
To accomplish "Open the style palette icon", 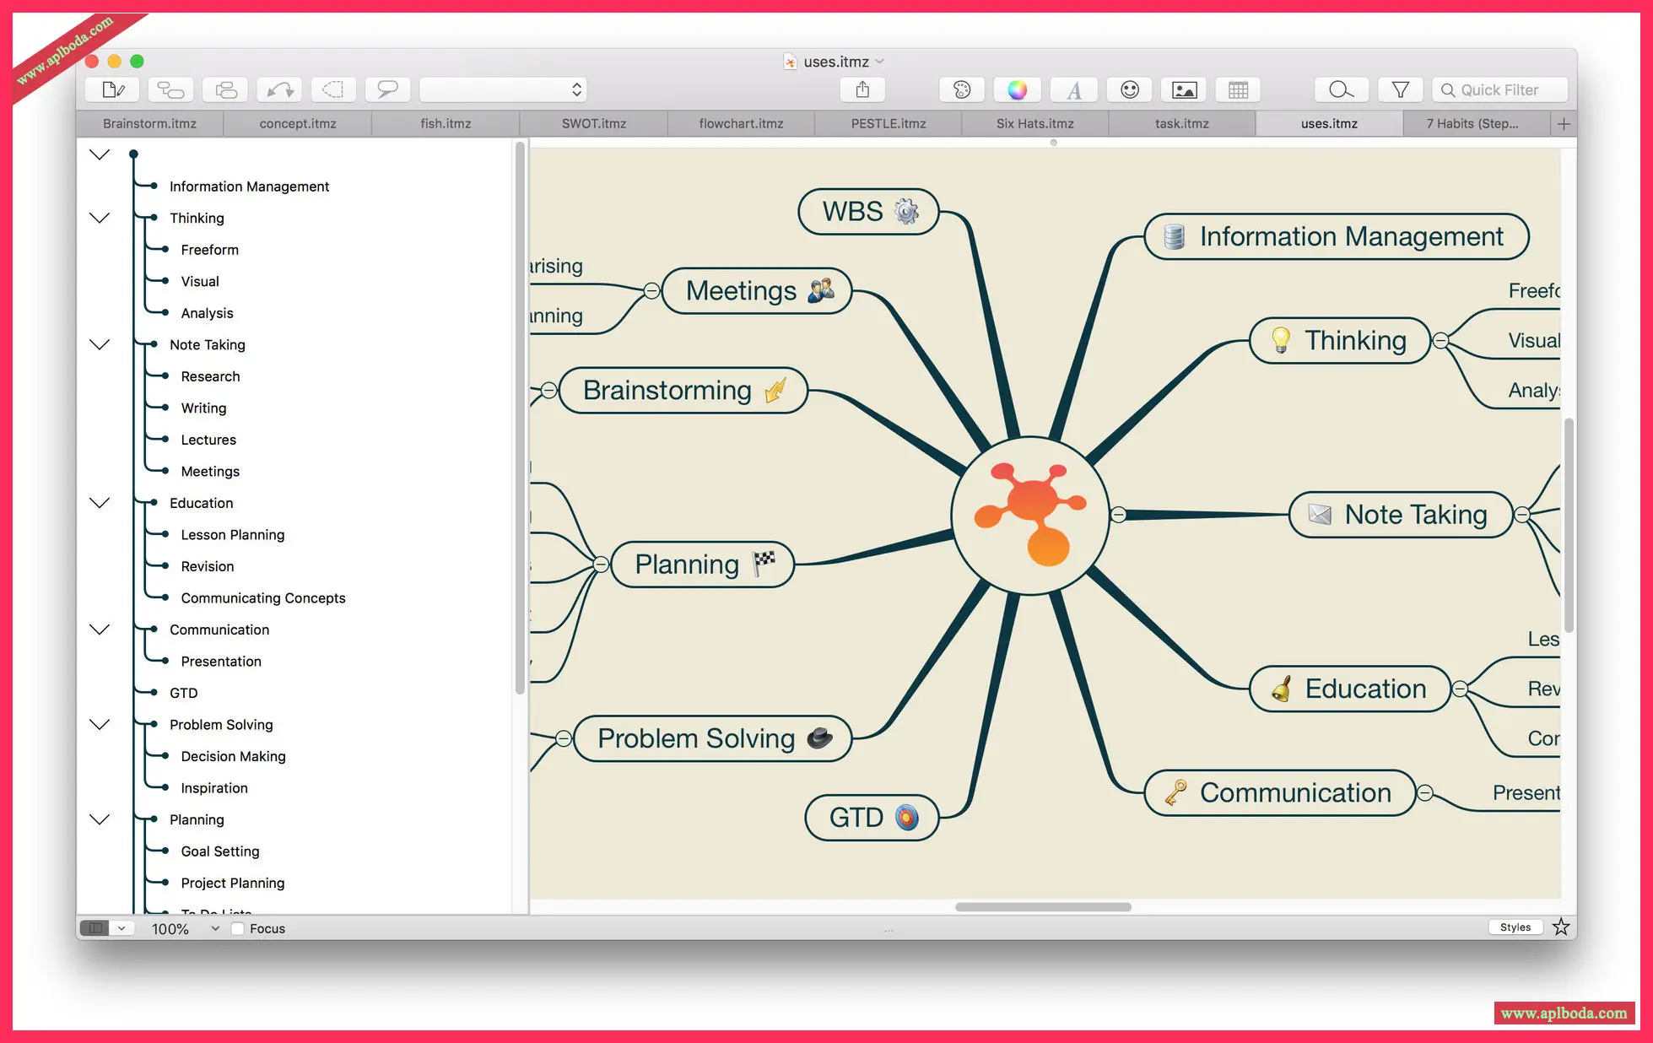I will pyautogui.click(x=962, y=89).
